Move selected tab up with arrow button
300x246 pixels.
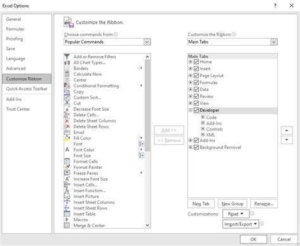(287, 130)
